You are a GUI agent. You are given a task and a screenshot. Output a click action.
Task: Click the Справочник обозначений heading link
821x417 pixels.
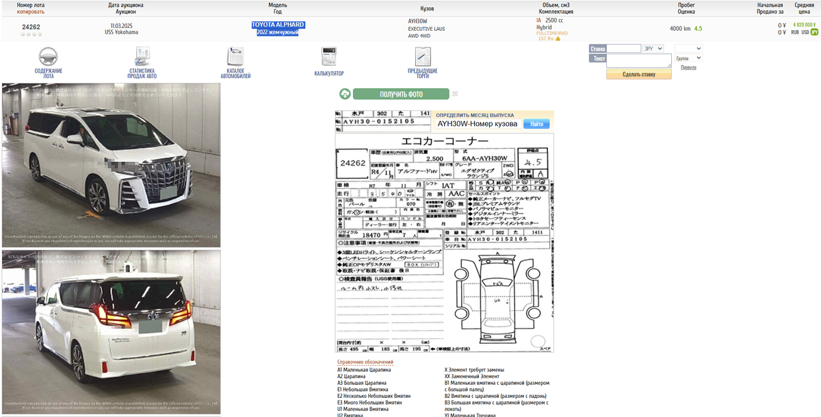tap(365, 362)
